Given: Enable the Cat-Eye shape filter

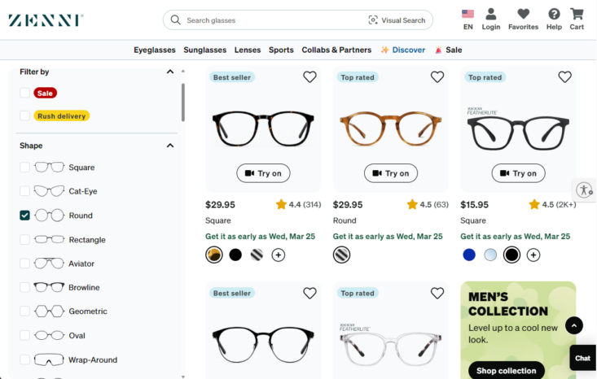Looking at the screenshot, I should (x=25, y=191).
